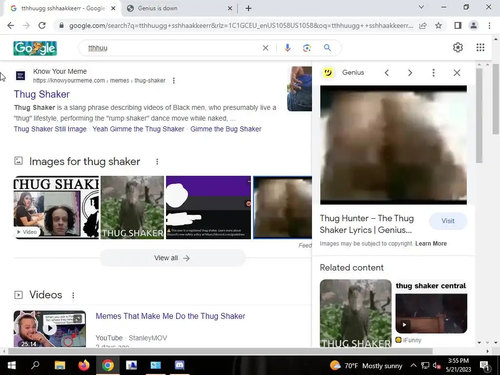Close the Genius is down tab
The width and height of the screenshot is (500, 375).
pos(230,8)
